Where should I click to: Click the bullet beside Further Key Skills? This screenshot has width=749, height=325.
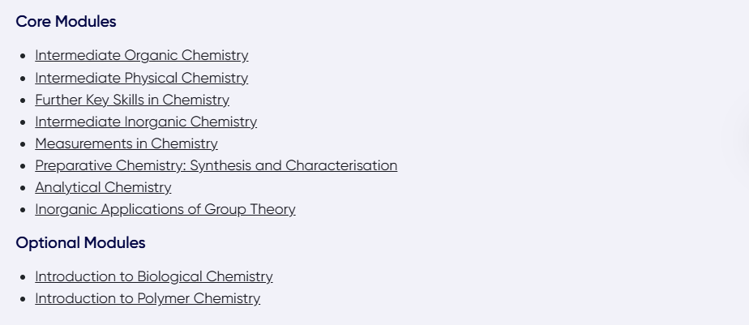pyautogui.click(x=23, y=100)
